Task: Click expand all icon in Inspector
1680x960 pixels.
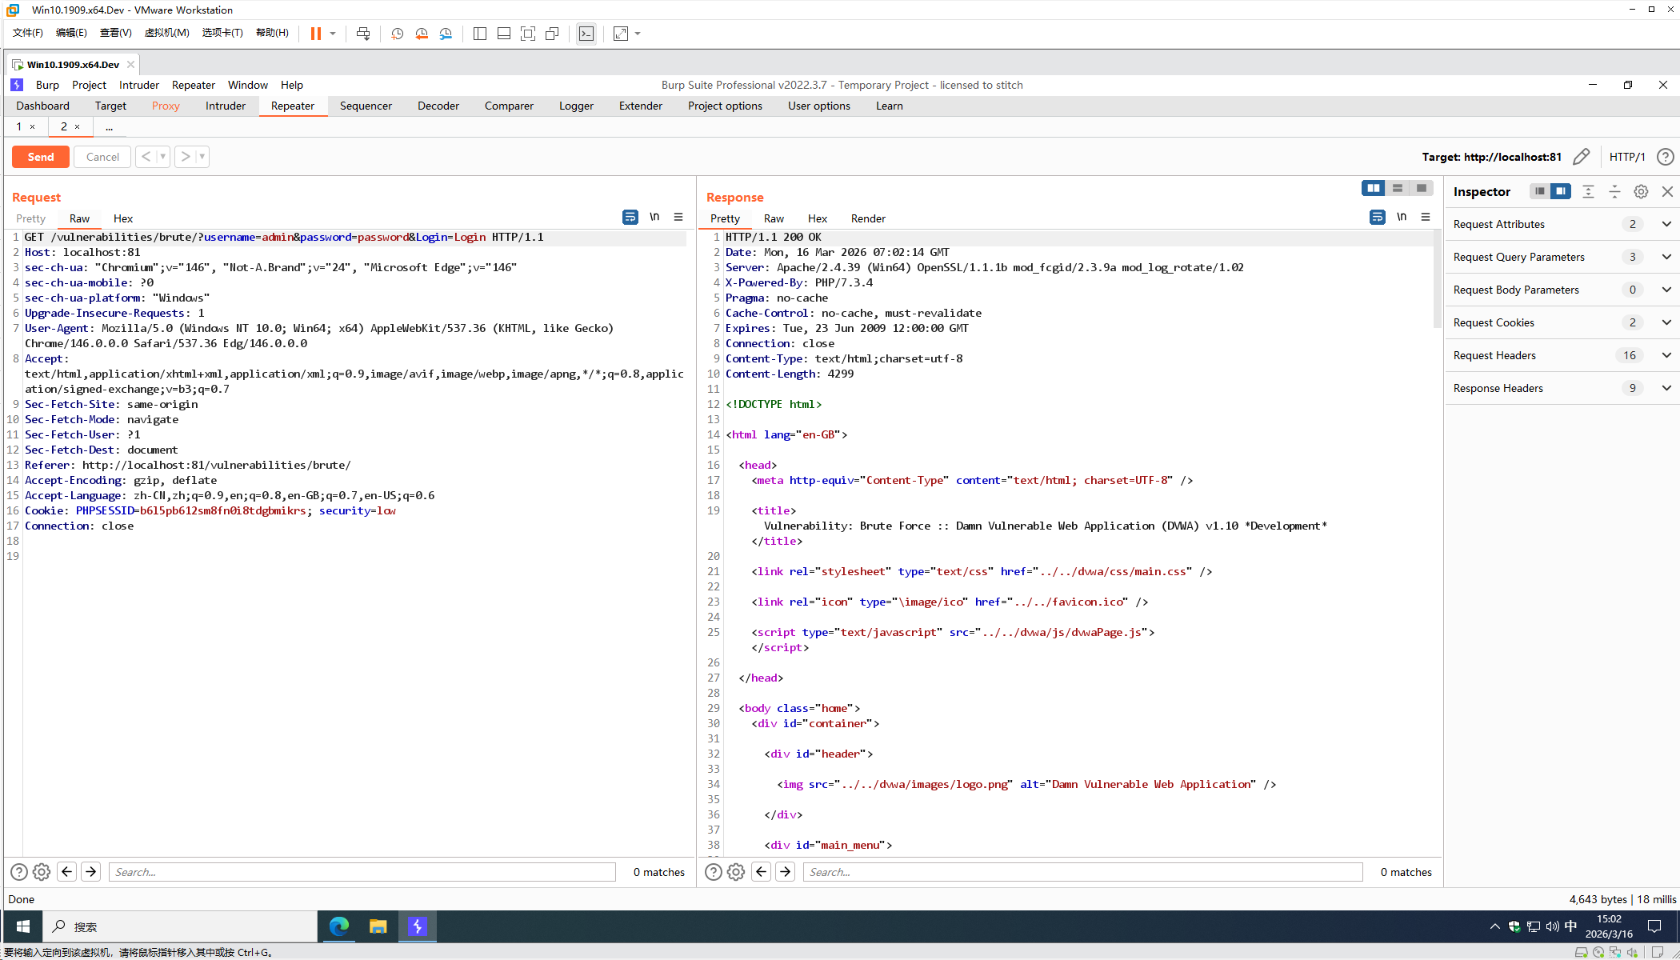Action: (x=1588, y=191)
